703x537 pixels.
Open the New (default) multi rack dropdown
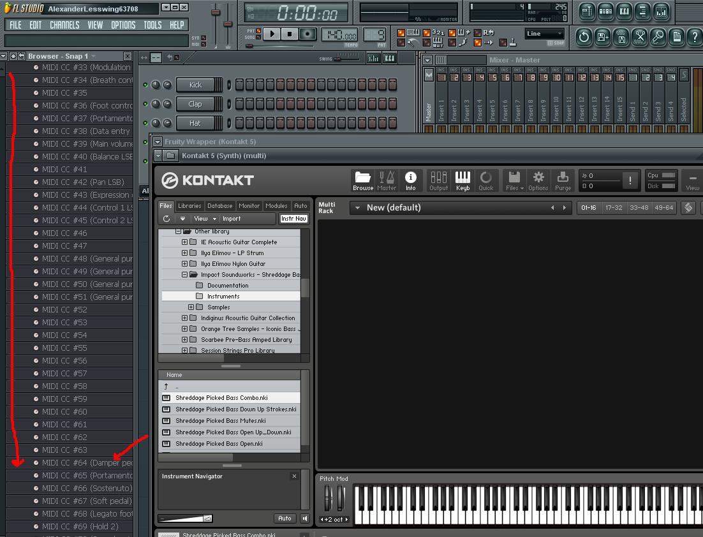tap(358, 208)
